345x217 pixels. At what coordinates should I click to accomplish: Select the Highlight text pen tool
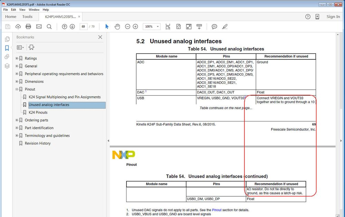225,27
